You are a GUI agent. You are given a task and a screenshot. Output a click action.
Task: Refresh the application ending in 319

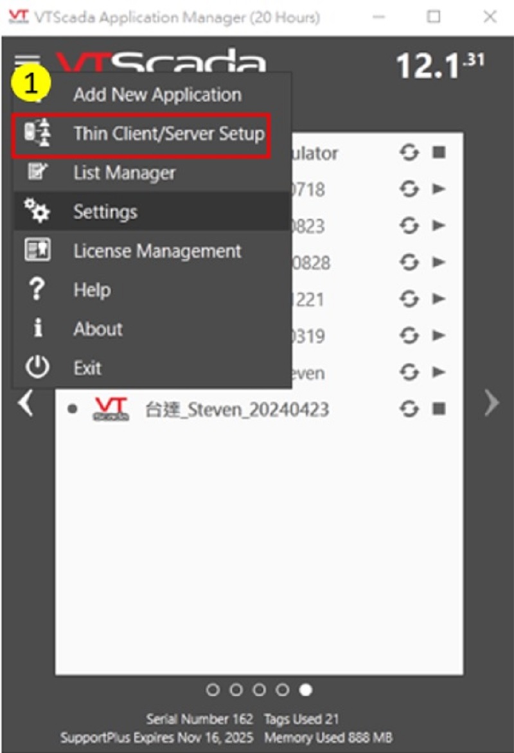click(409, 335)
